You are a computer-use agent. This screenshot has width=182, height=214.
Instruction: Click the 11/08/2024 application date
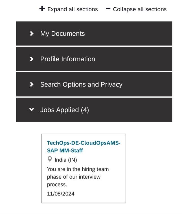[x=61, y=194]
